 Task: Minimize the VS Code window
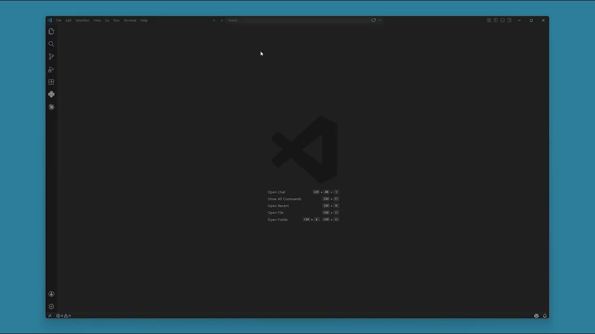tap(519, 20)
